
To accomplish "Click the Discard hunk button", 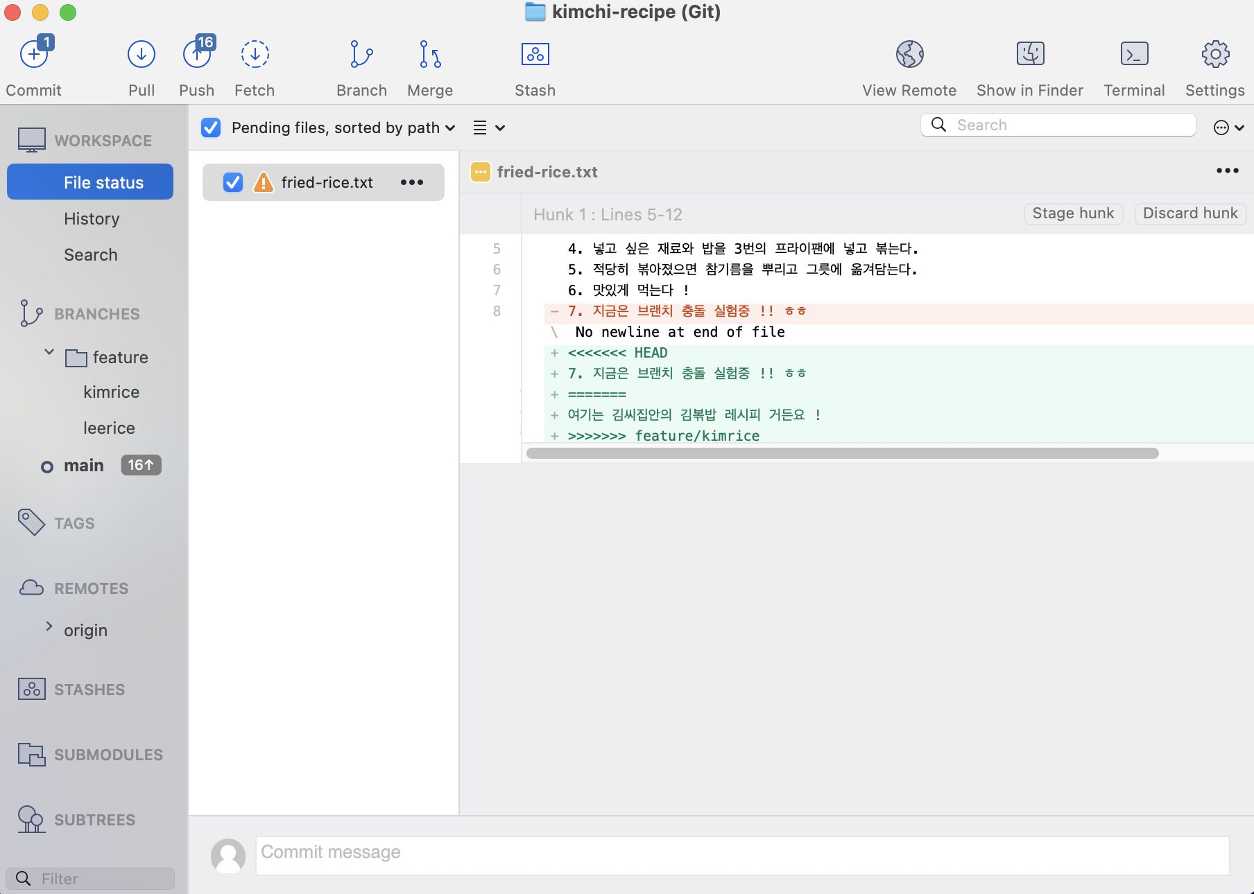I will (x=1190, y=213).
